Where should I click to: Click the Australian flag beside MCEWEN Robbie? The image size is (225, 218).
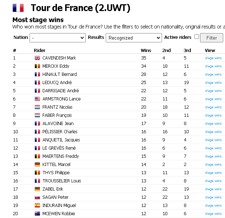click(37, 214)
